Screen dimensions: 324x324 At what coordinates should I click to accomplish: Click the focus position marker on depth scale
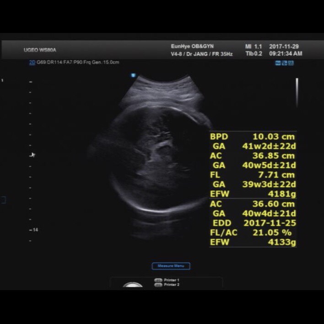pyautogui.click(x=32, y=155)
